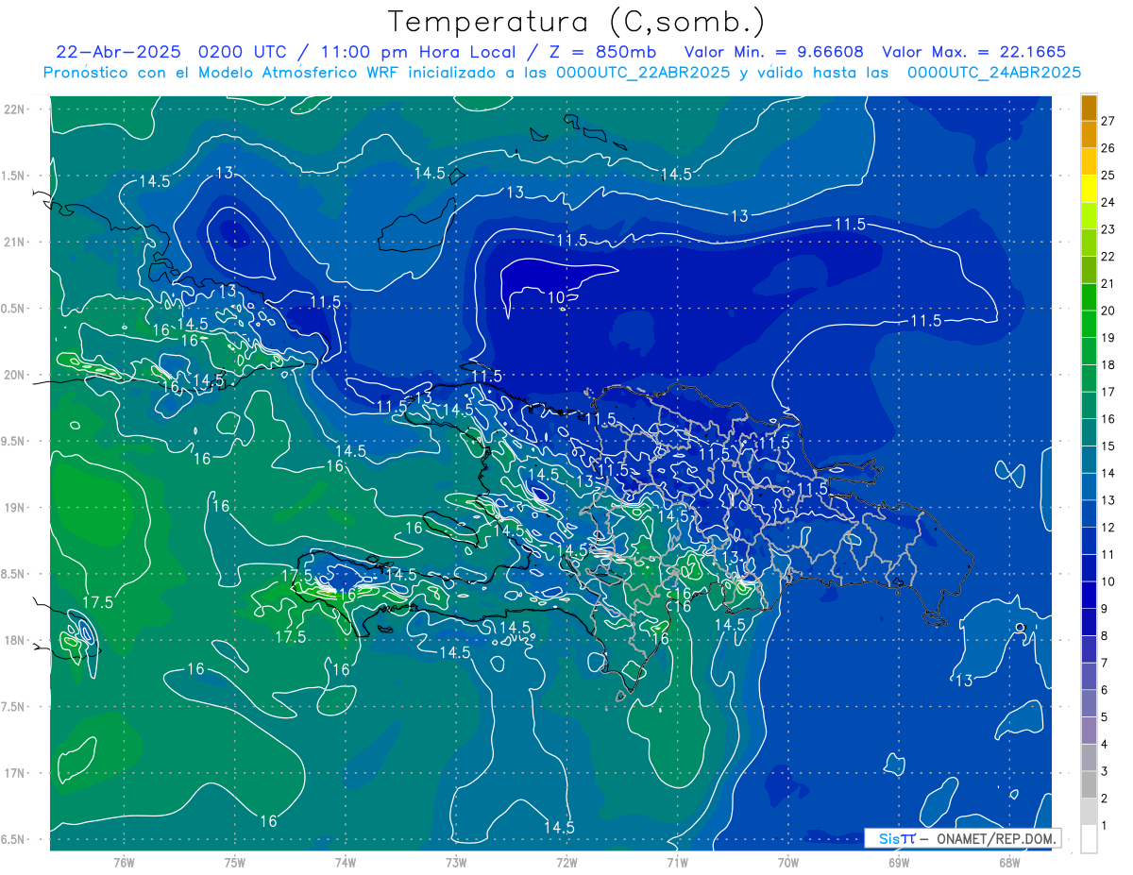Pick the light gray swatch between 1 and 2

pyautogui.click(x=1089, y=812)
